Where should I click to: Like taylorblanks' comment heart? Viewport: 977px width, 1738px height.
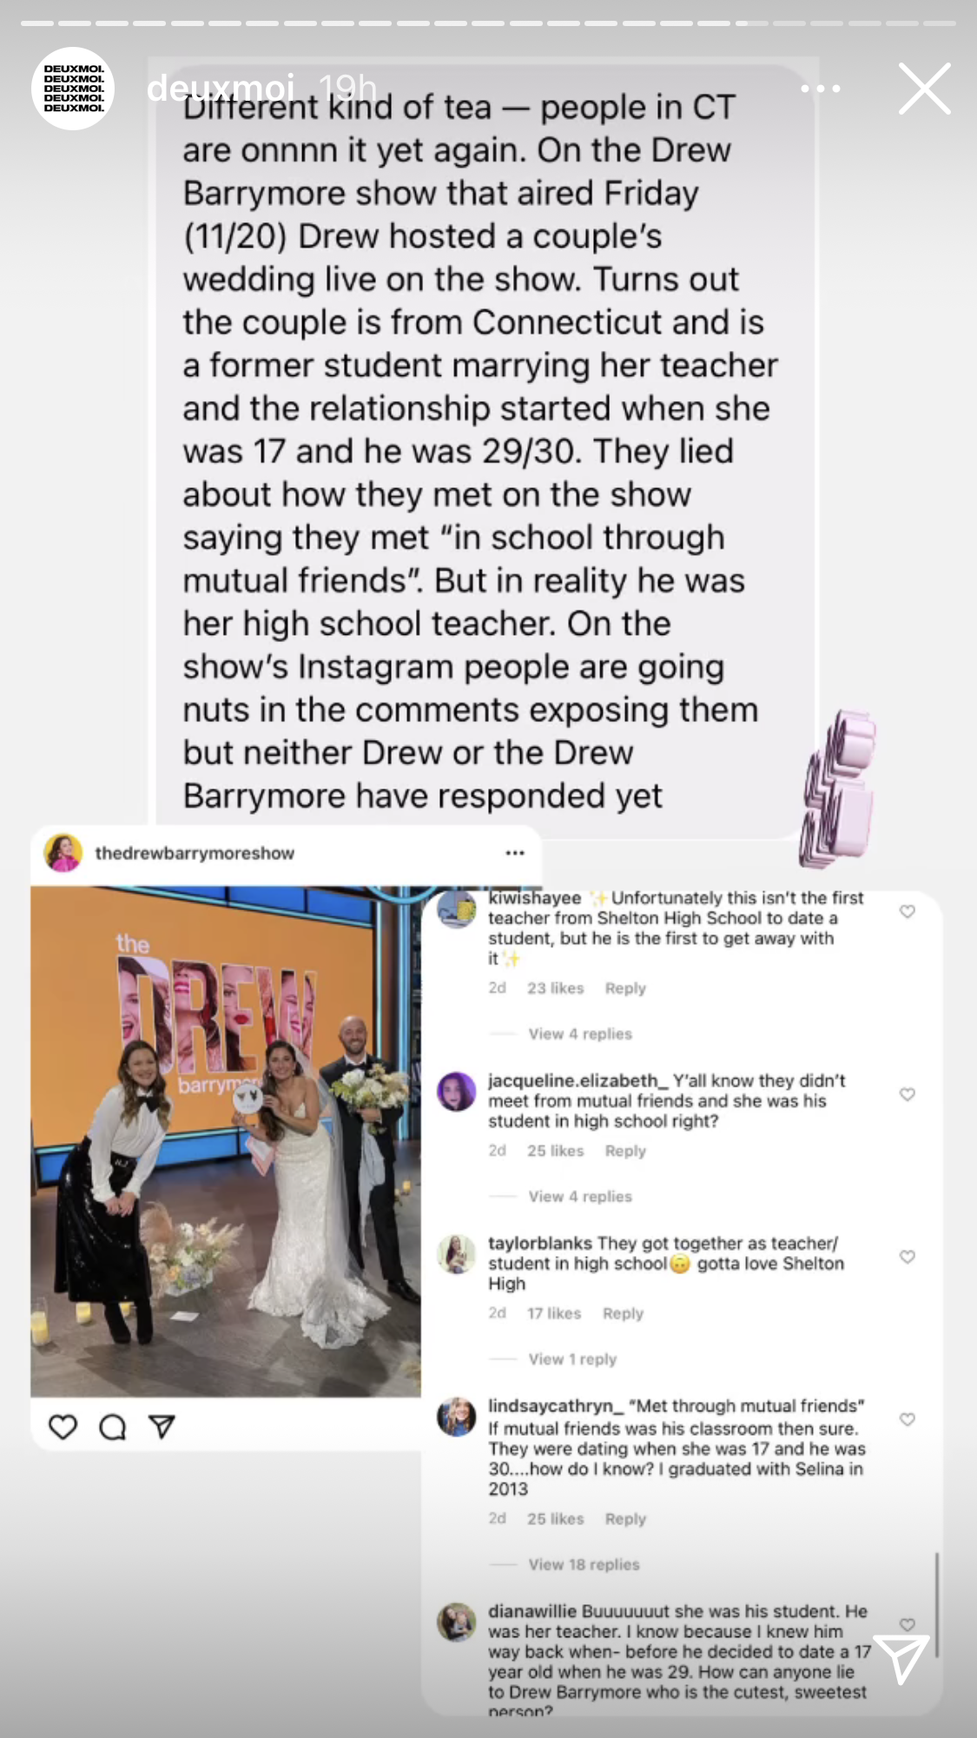point(908,1257)
